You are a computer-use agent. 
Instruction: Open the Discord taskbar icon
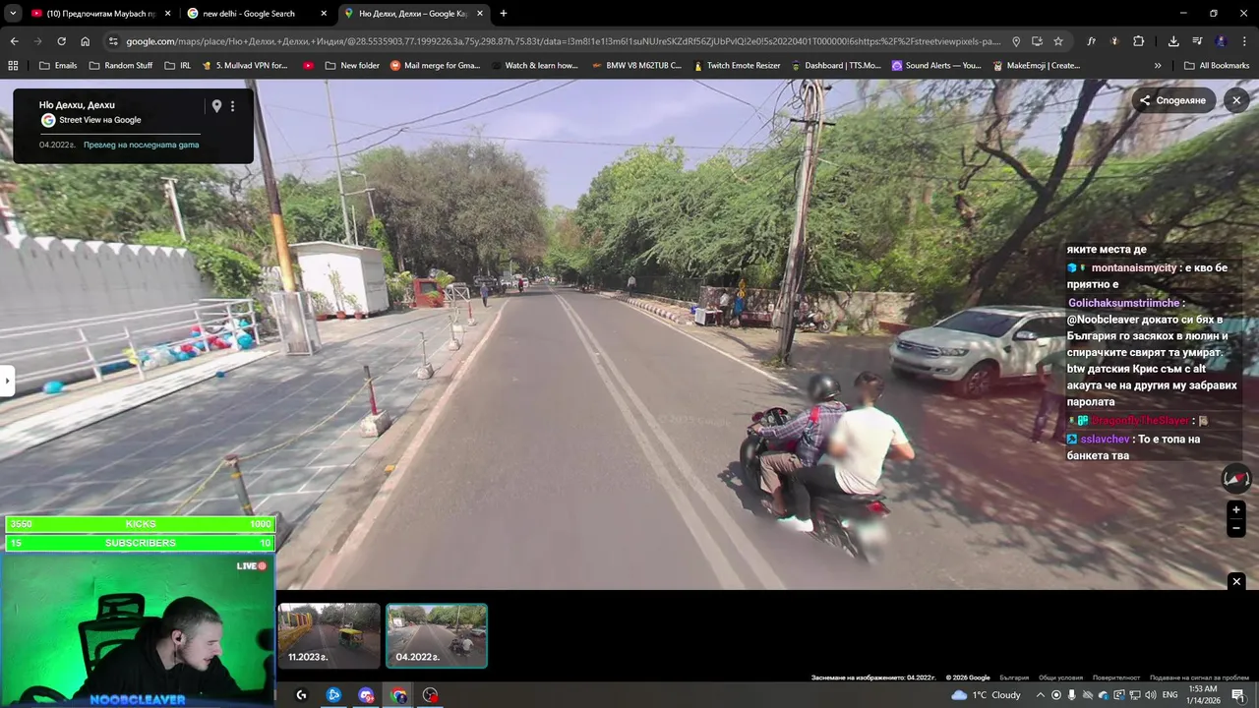coord(366,695)
